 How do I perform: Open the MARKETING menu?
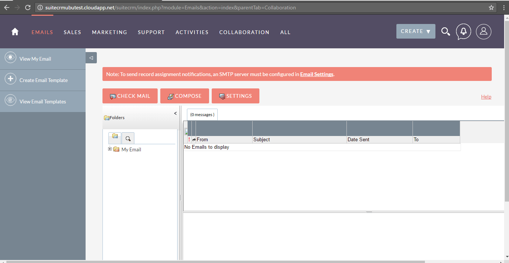[109, 32]
